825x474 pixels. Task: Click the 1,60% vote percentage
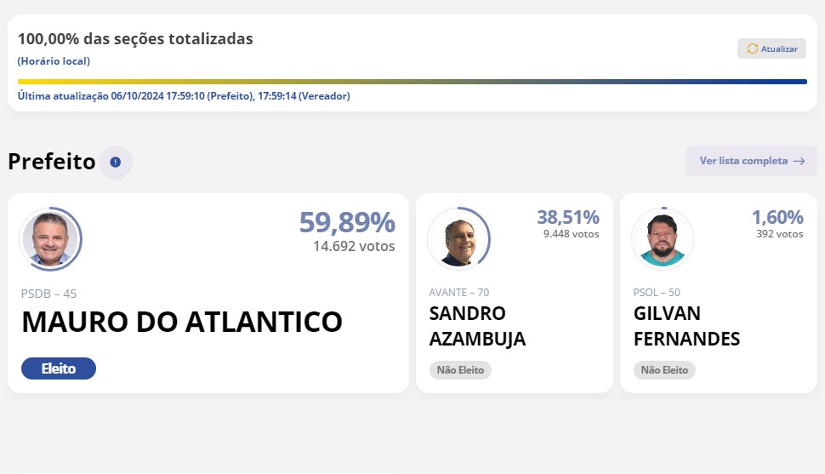(777, 217)
